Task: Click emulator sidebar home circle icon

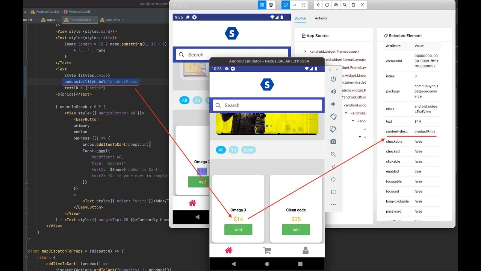Action: [333, 180]
